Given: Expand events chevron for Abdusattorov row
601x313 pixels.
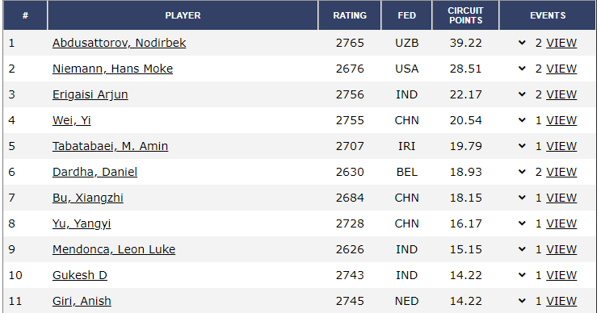Looking at the screenshot, I should tap(522, 43).
